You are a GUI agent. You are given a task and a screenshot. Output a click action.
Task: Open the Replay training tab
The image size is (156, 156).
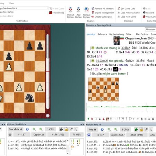click(x=116, y=34)
